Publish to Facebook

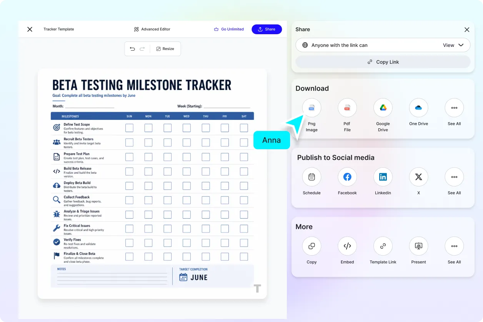(x=347, y=177)
